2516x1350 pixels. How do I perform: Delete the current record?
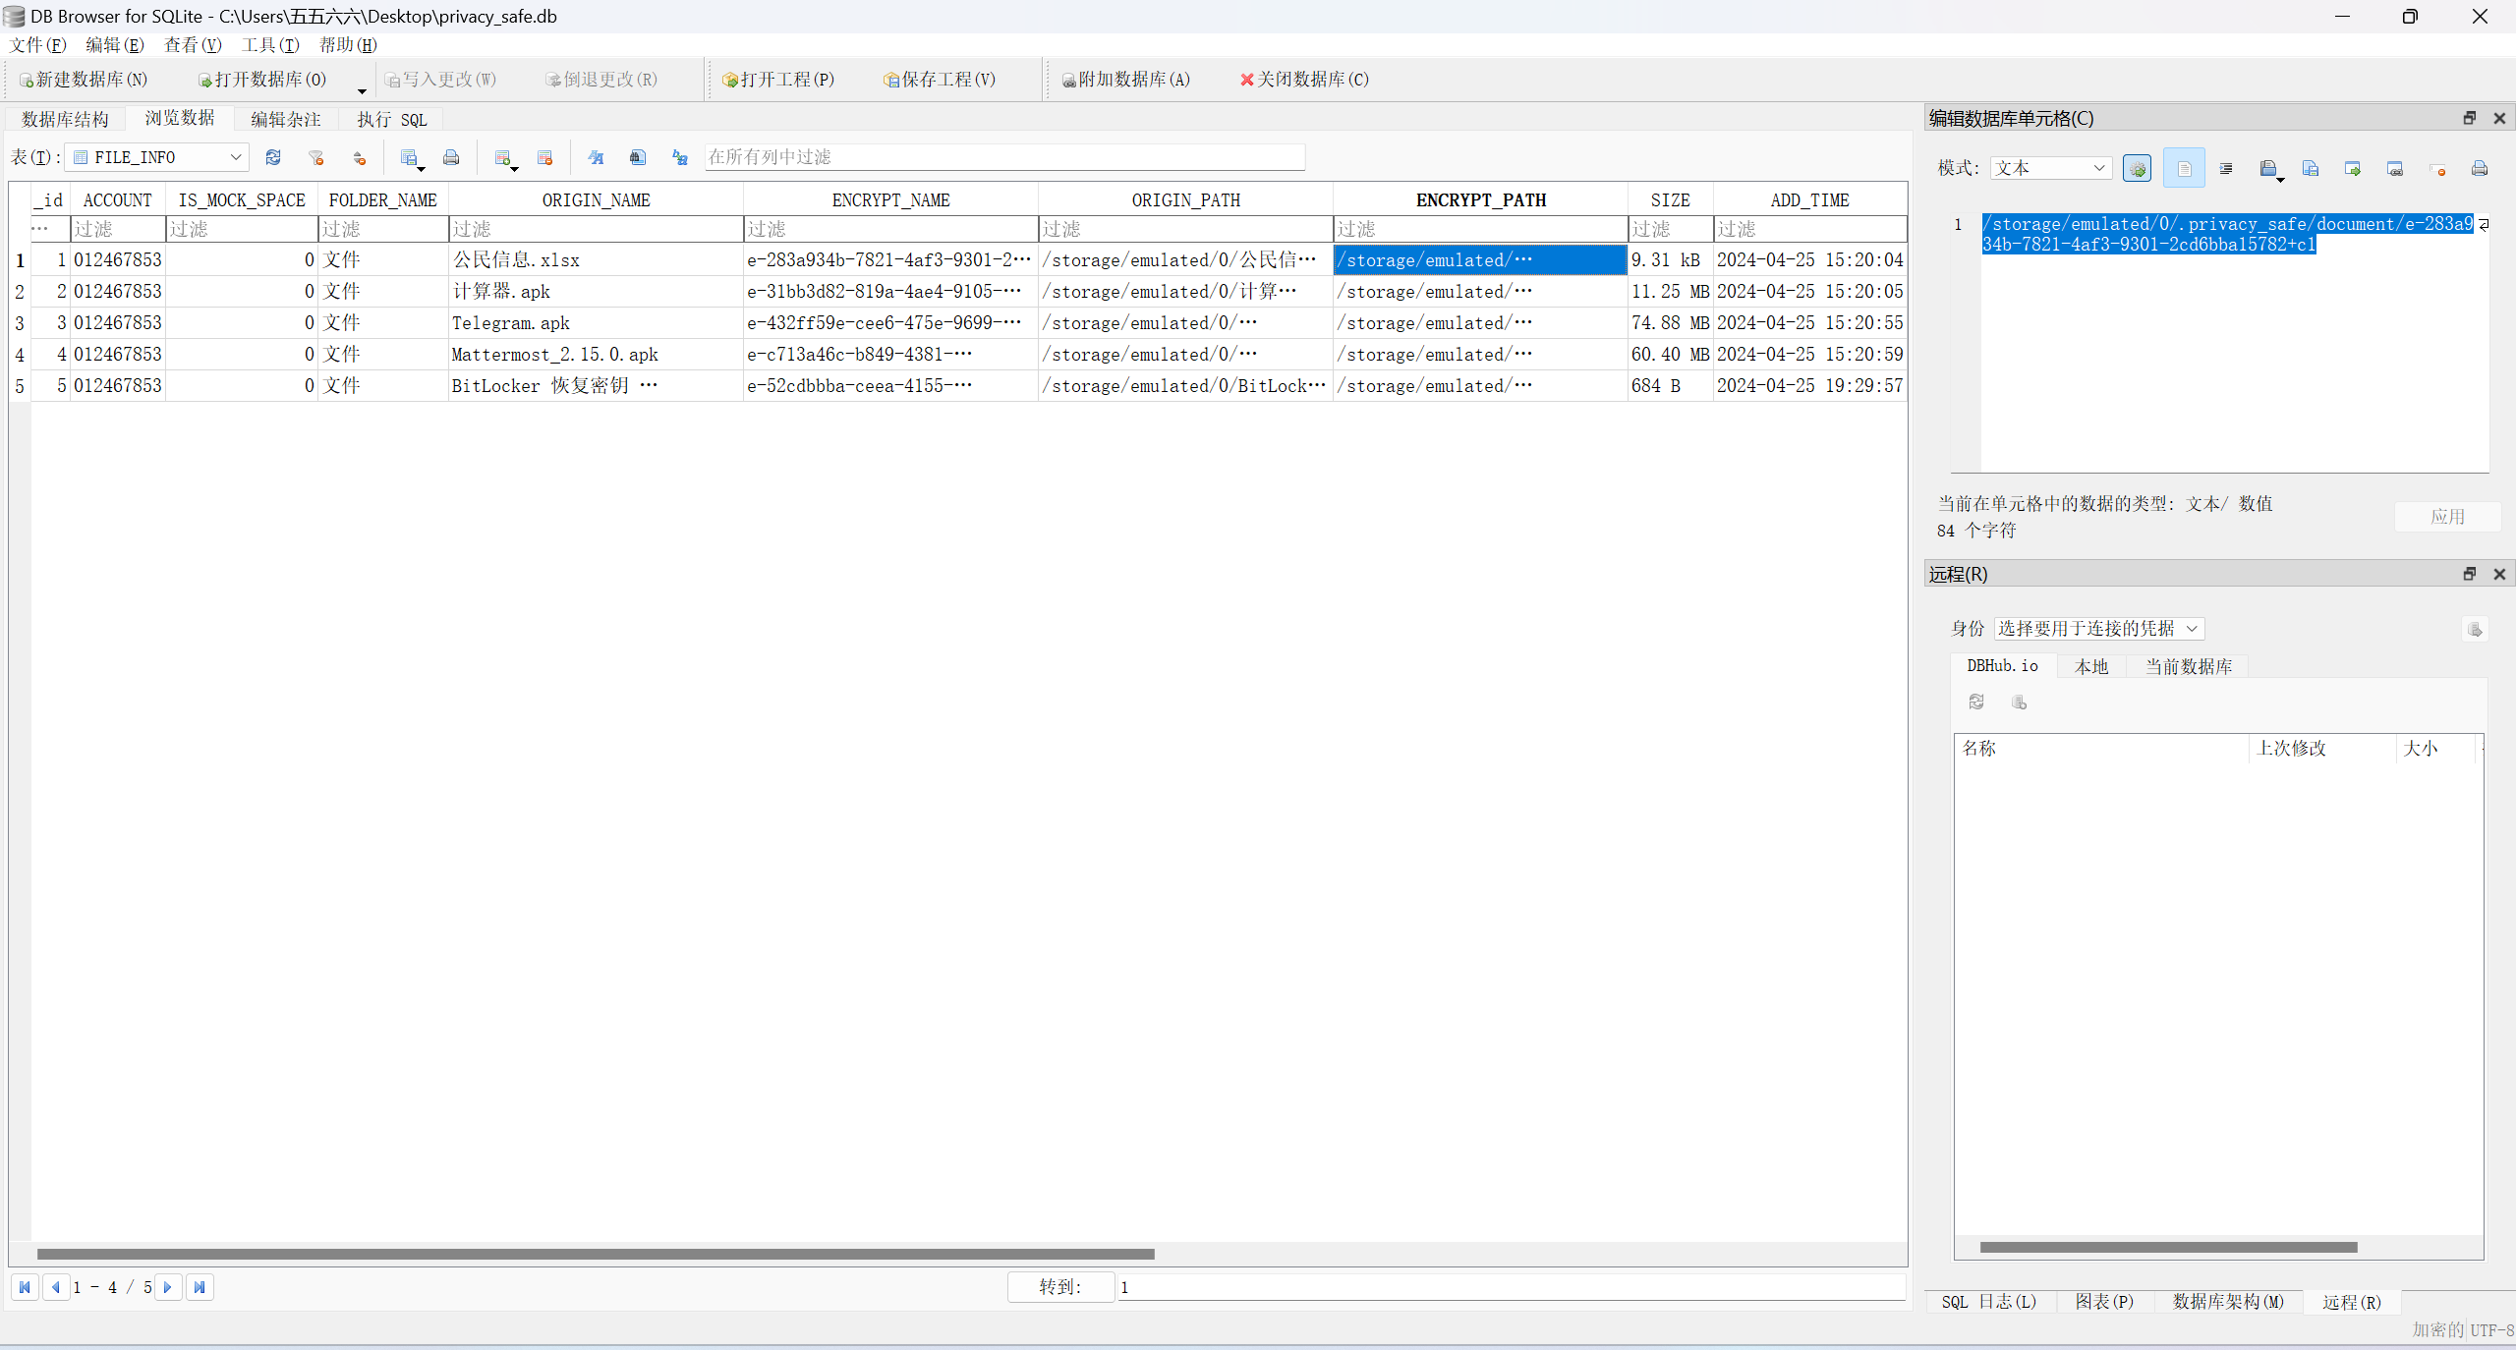coord(545,157)
